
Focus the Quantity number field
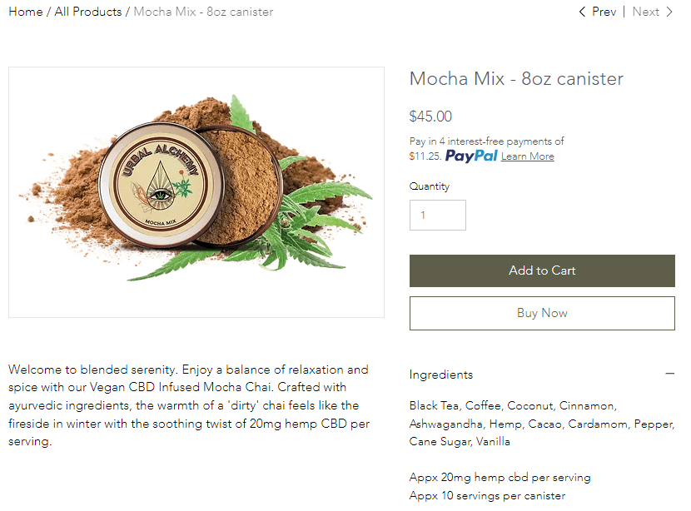point(437,216)
